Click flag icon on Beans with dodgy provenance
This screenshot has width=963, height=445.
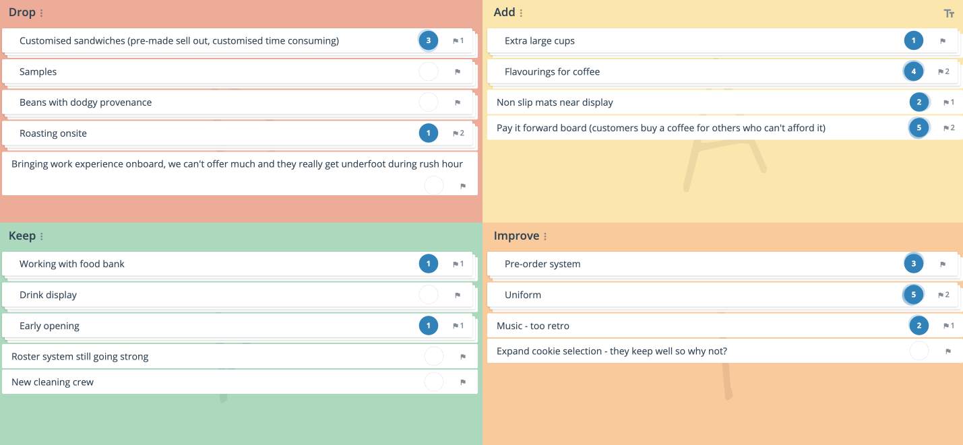click(458, 102)
